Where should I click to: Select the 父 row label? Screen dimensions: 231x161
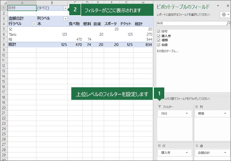coord(22,29)
